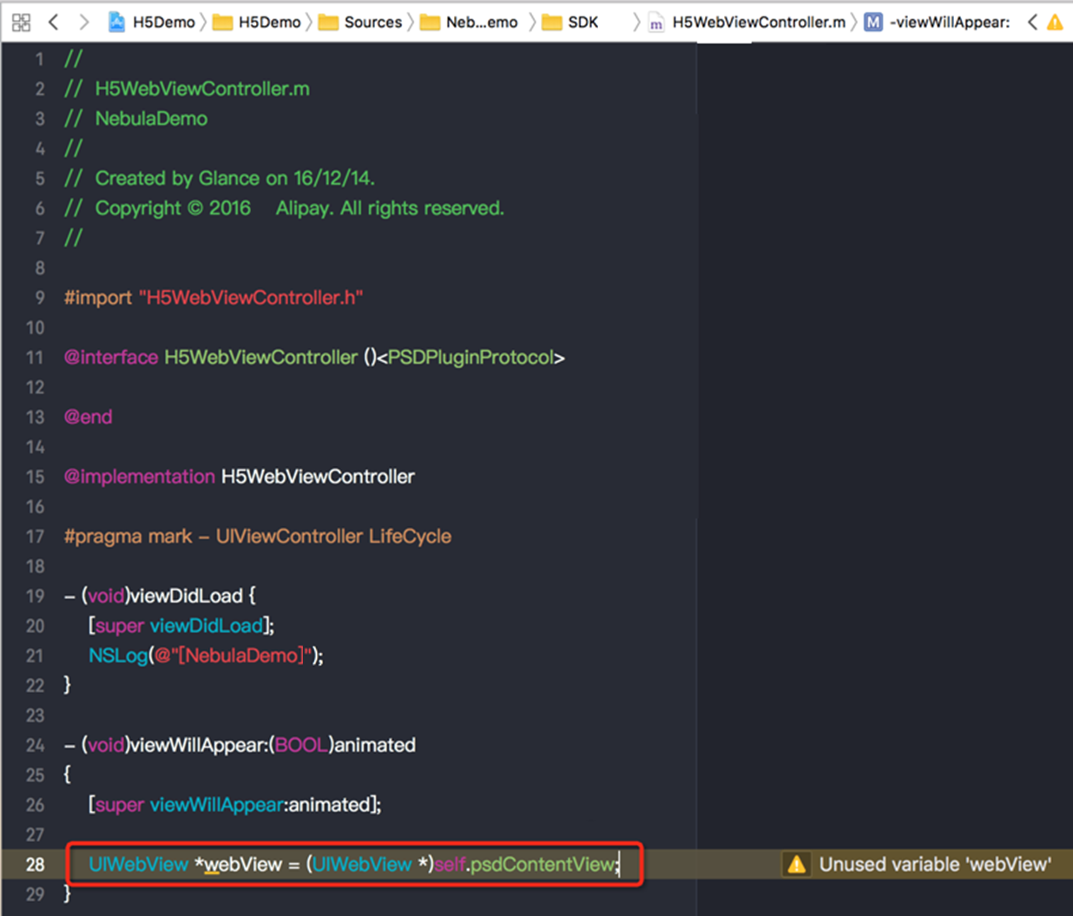1073x916 pixels.
Task: Click the #pragma mark UIViewController LifeCycle line
Action: click(x=257, y=536)
